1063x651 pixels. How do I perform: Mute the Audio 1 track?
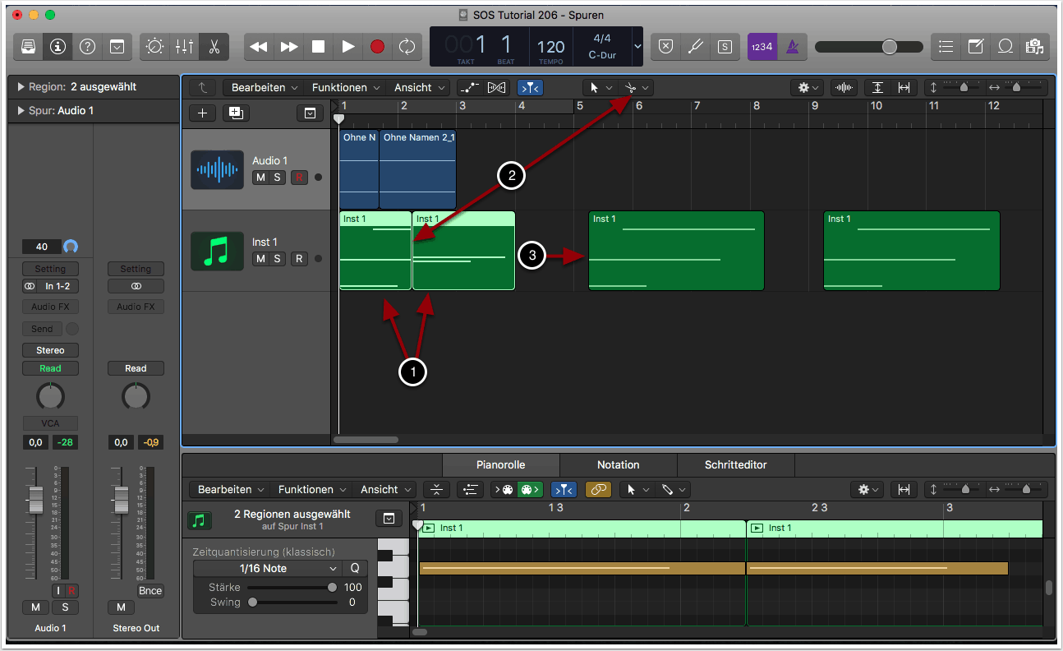click(x=260, y=177)
